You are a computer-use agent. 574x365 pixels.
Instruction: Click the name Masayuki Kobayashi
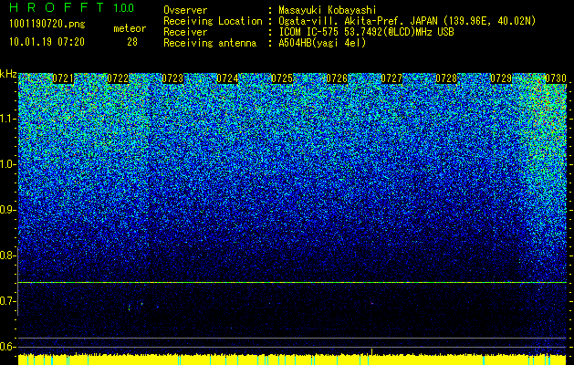tap(327, 10)
